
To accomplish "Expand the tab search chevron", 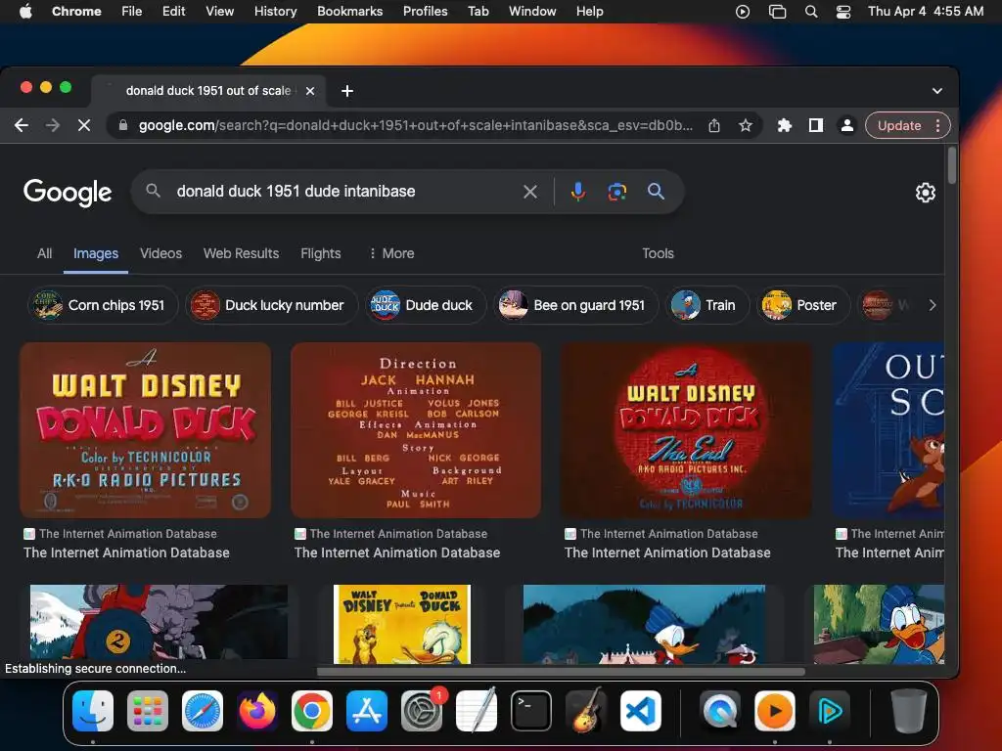I will coord(936,91).
